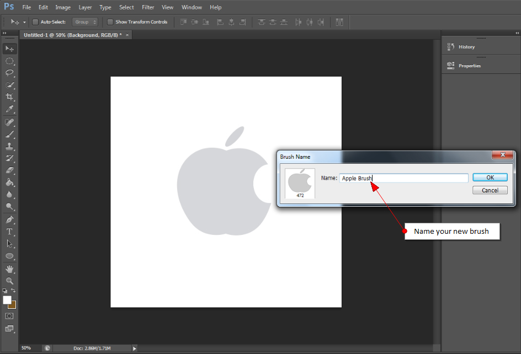The width and height of the screenshot is (521, 354).
Task: Open the History panel
Action: pos(466,47)
